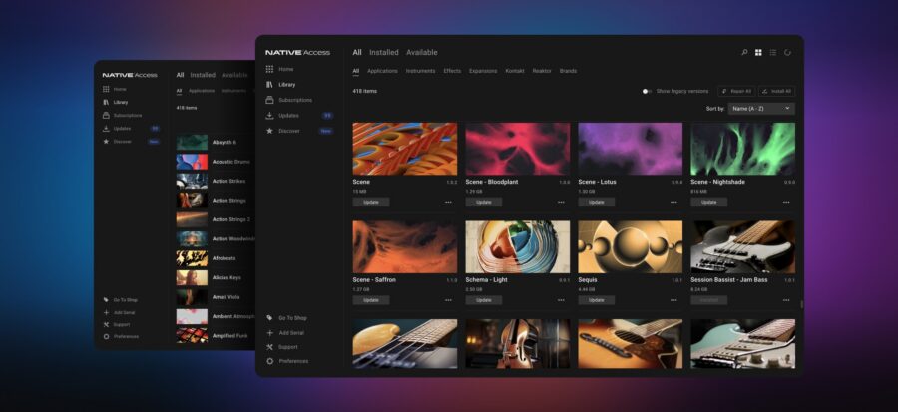The height and width of the screenshot is (412, 898).
Task: Click Discover star icon in back window
Action: pyautogui.click(x=106, y=141)
